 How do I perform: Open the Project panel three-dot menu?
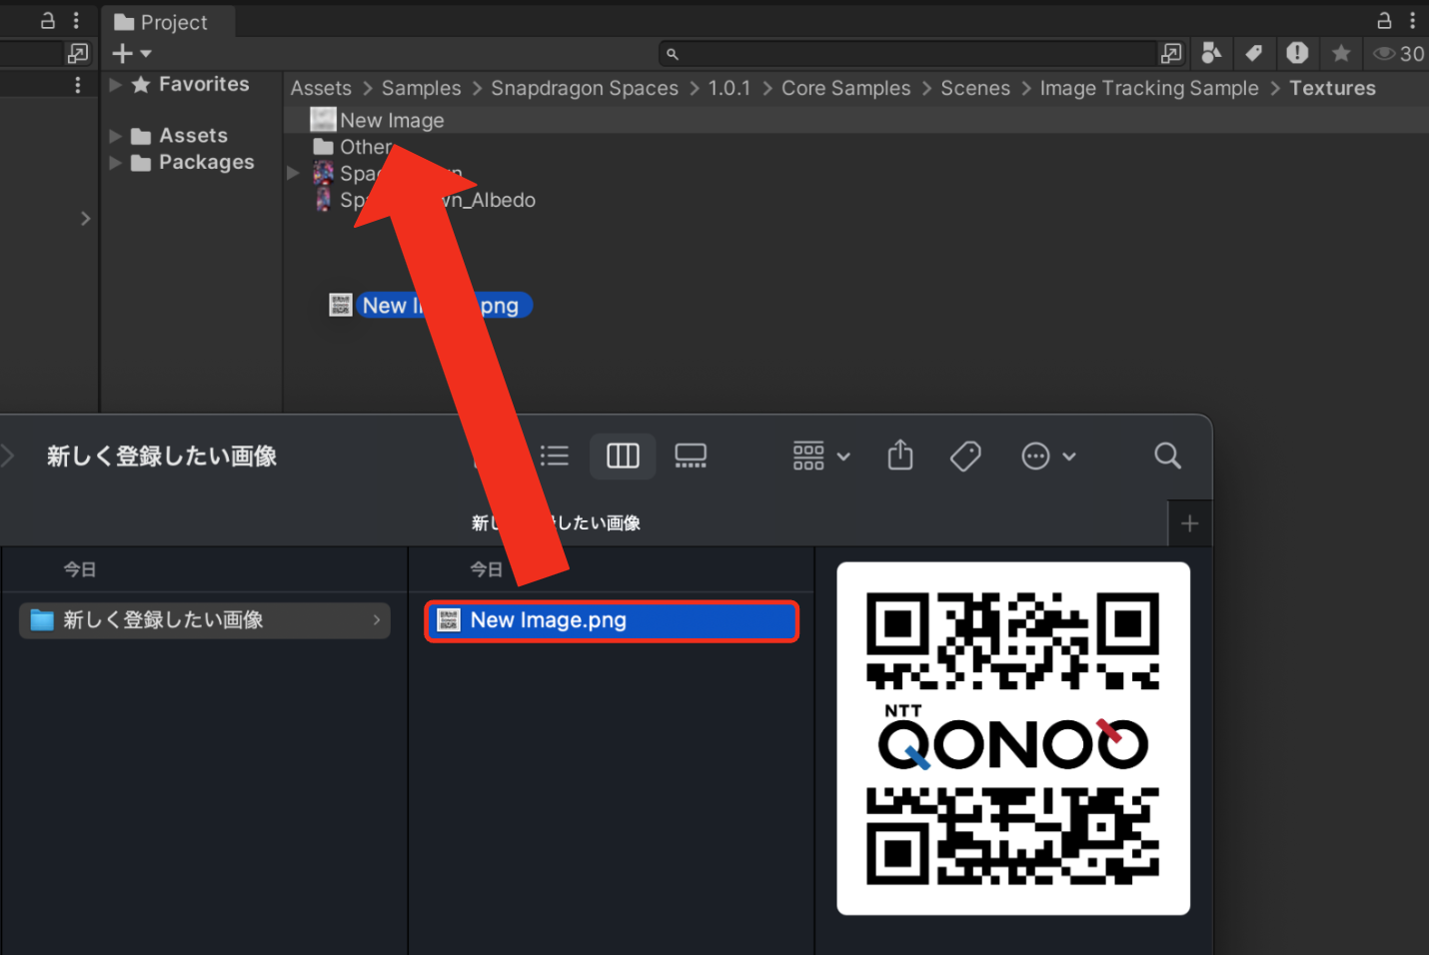pyautogui.click(x=1412, y=20)
